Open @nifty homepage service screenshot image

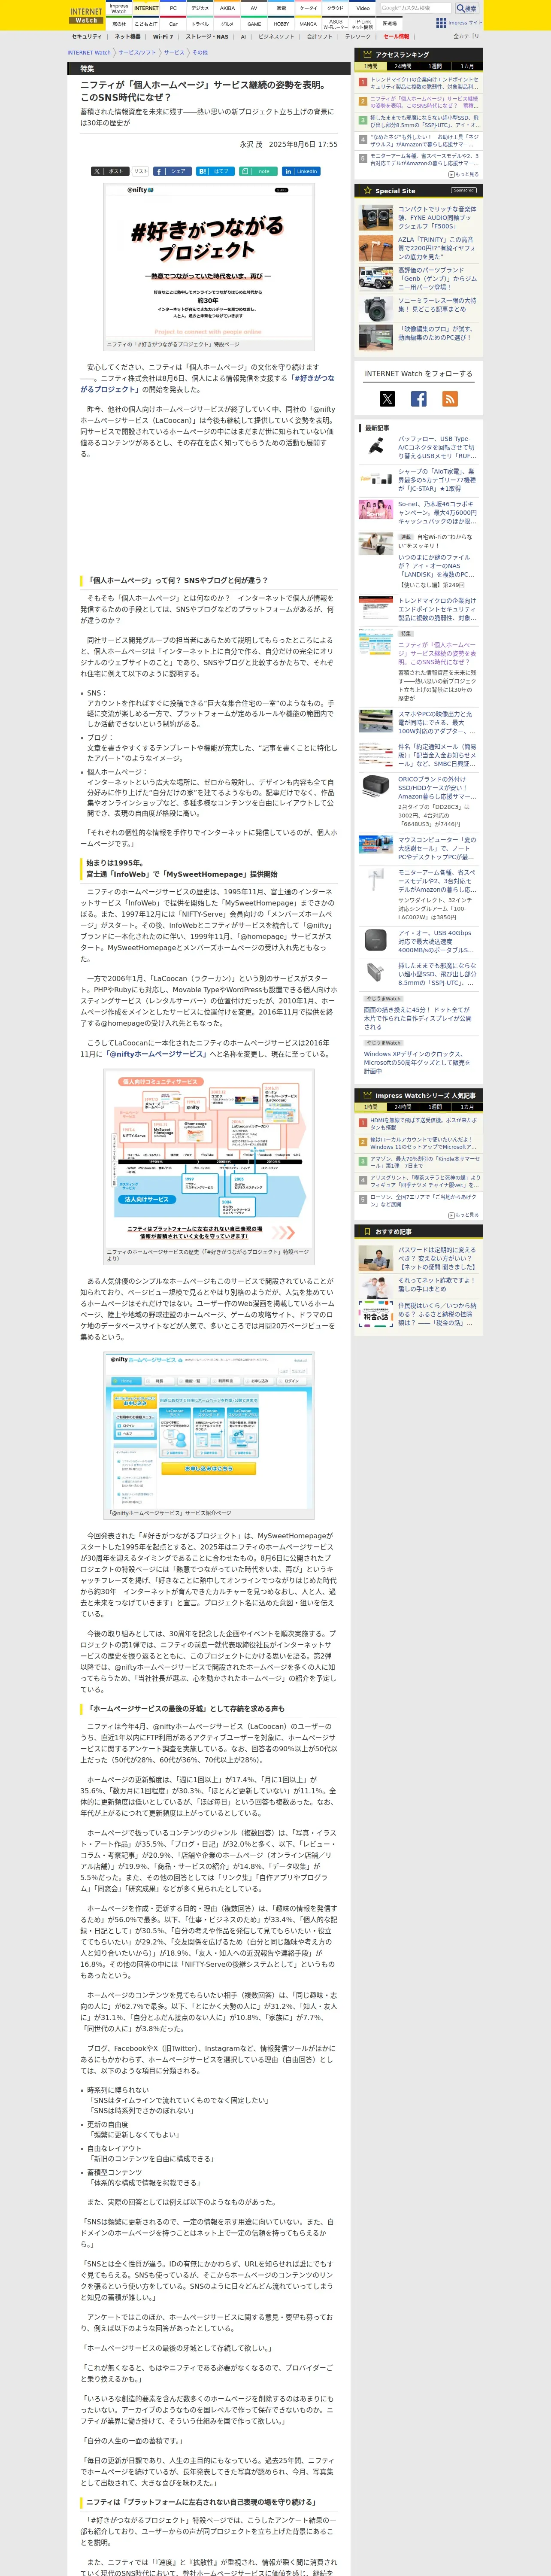(209, 1431)
